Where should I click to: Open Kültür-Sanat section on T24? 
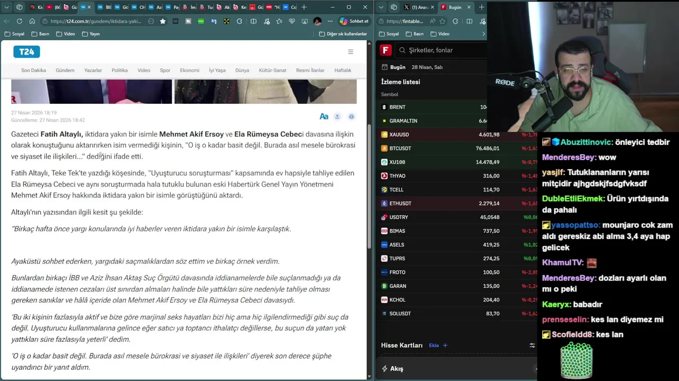pyautogui.click(x=273, y=70)
